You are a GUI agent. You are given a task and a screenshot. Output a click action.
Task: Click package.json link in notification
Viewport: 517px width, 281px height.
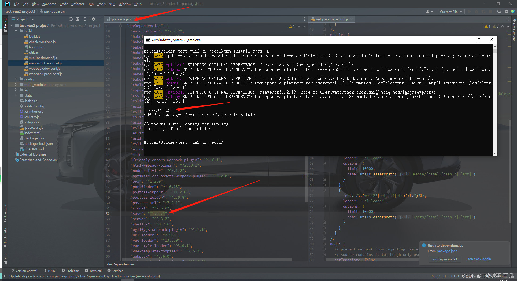pyautogui.click(x=447, y=251)
